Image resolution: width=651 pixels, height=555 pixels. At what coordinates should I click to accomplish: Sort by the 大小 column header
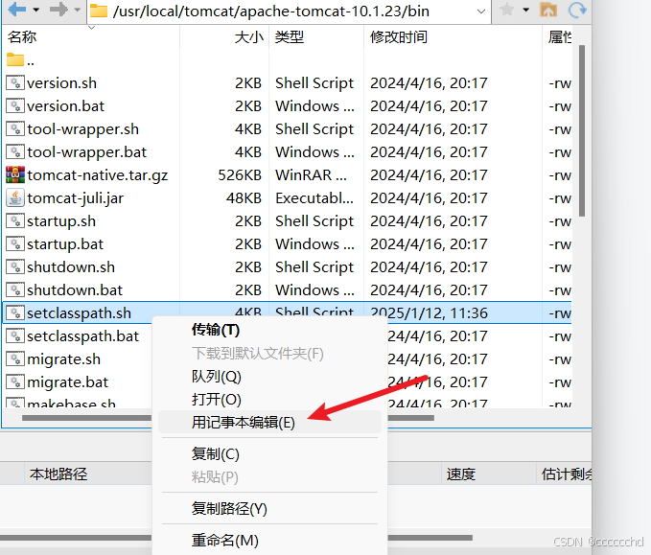(x=248, y=37)
